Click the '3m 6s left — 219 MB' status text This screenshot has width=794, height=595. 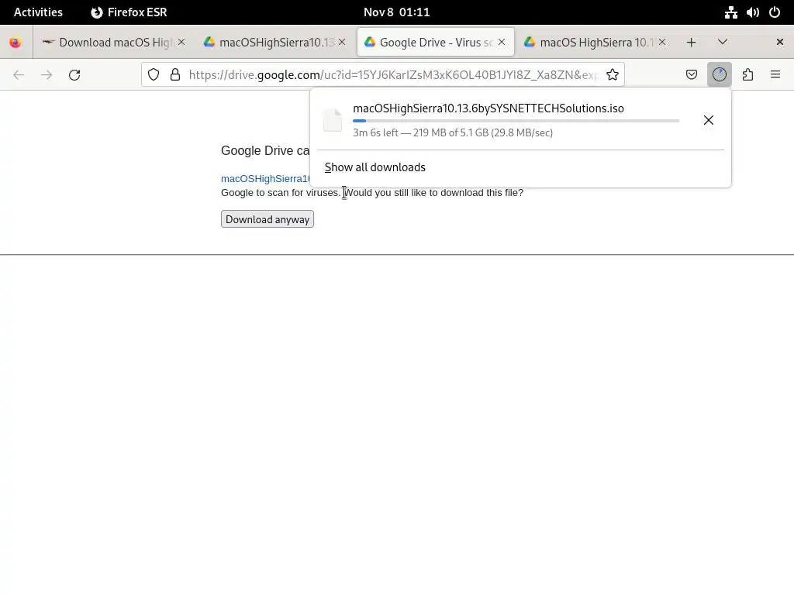[453, 132]
